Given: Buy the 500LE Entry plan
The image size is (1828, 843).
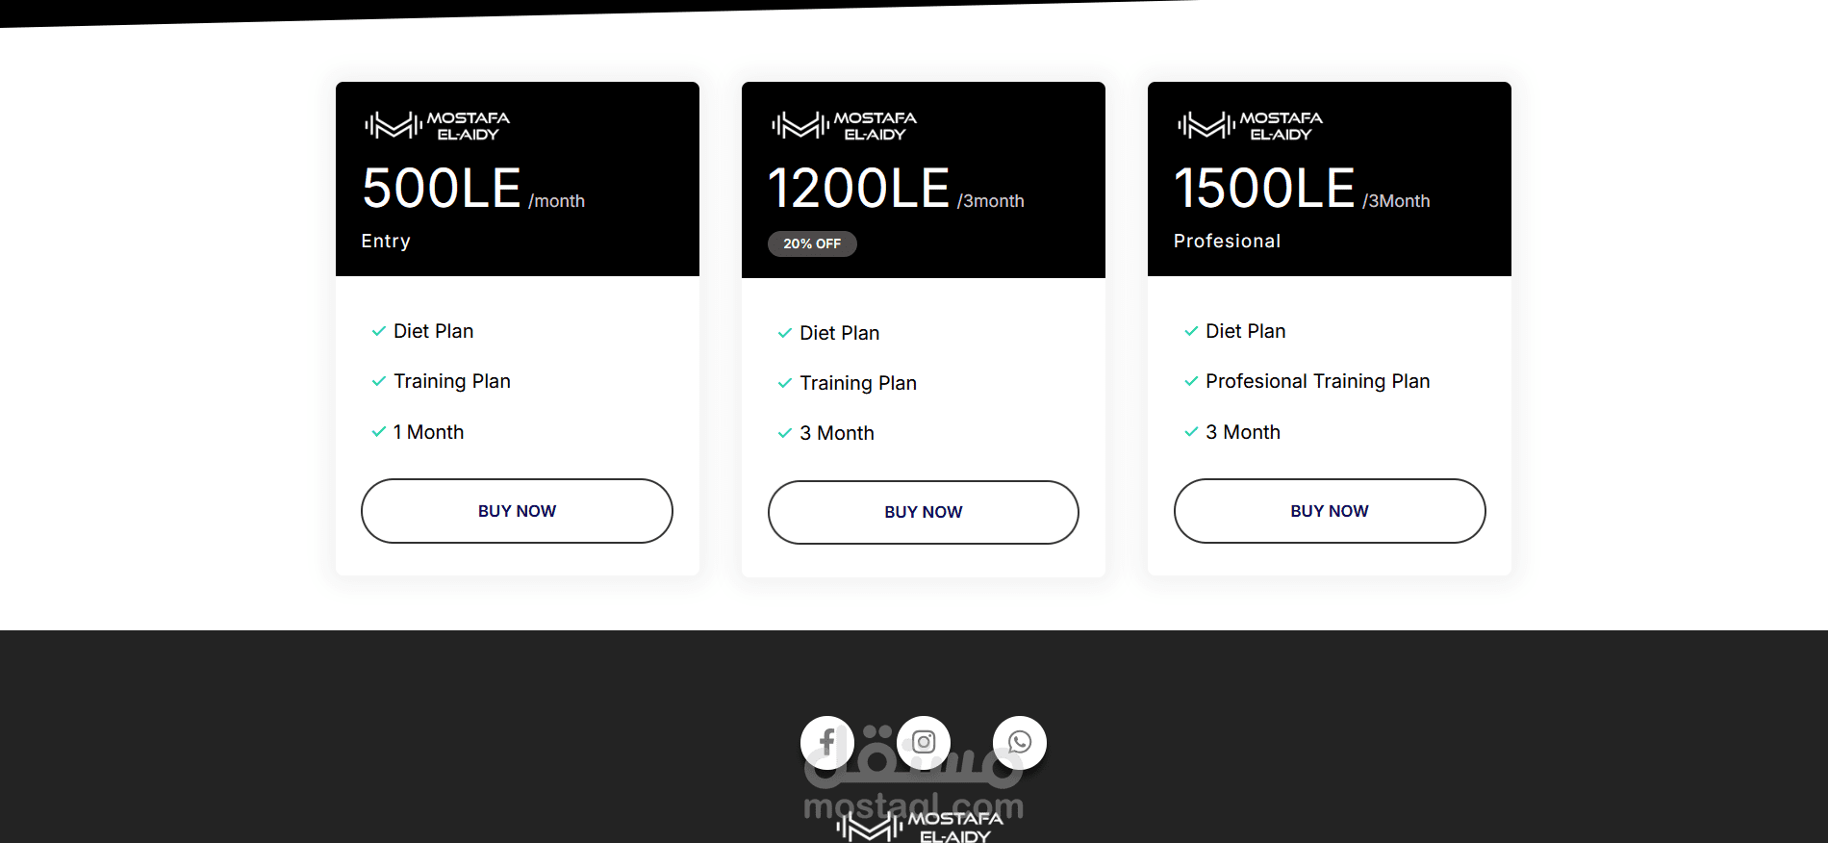Looking at the screenshot, I should coord(517,511).
